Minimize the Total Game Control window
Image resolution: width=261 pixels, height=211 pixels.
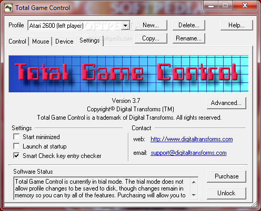(211, 6)
